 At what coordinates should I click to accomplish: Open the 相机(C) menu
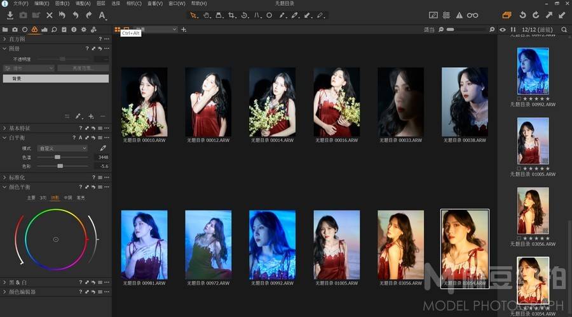click(134, 3)
